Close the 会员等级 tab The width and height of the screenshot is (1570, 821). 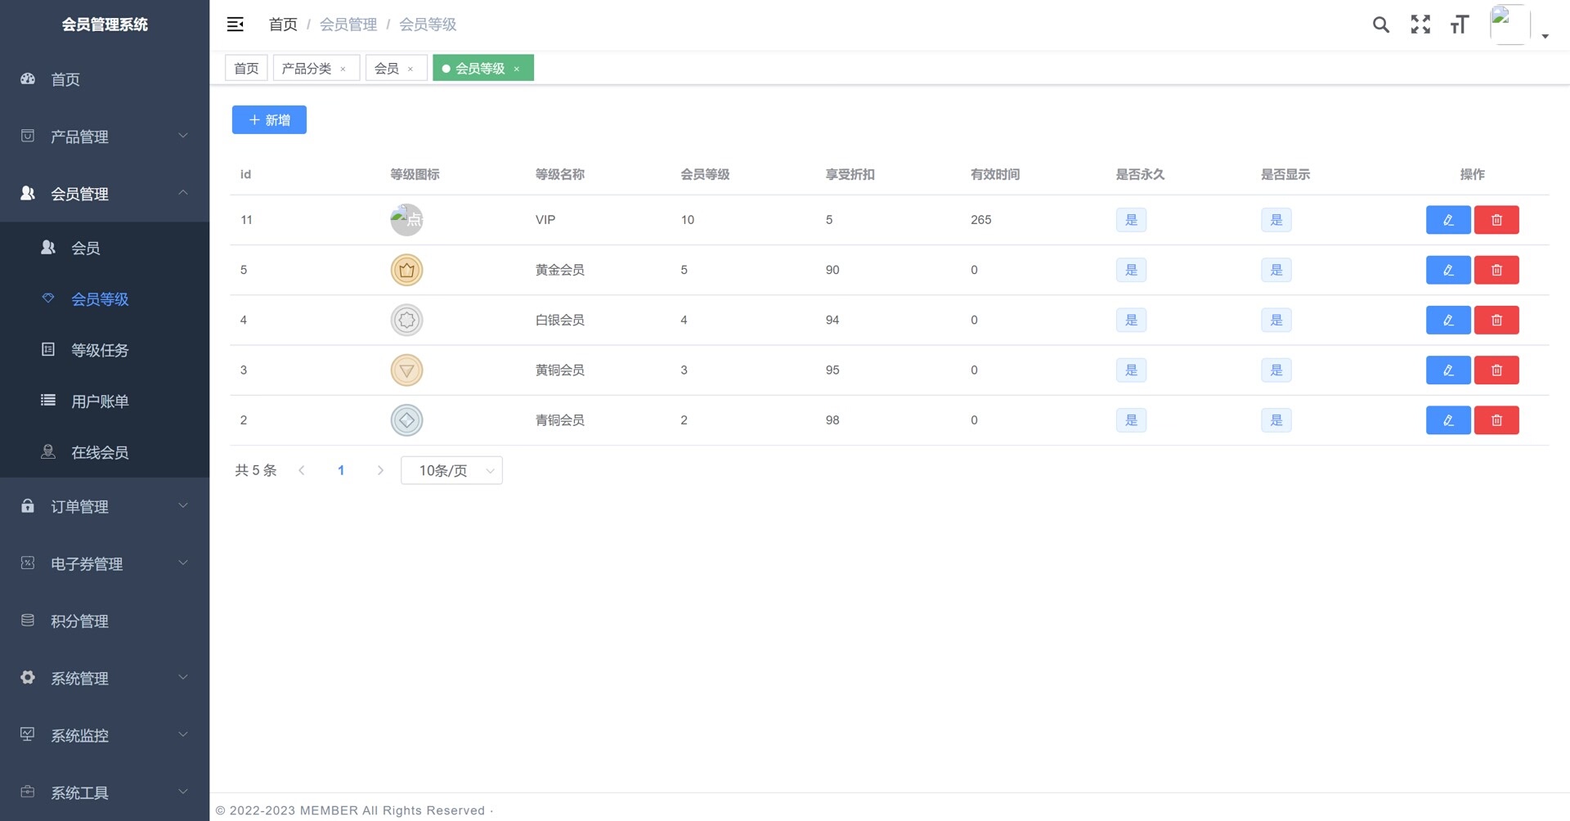517,70
